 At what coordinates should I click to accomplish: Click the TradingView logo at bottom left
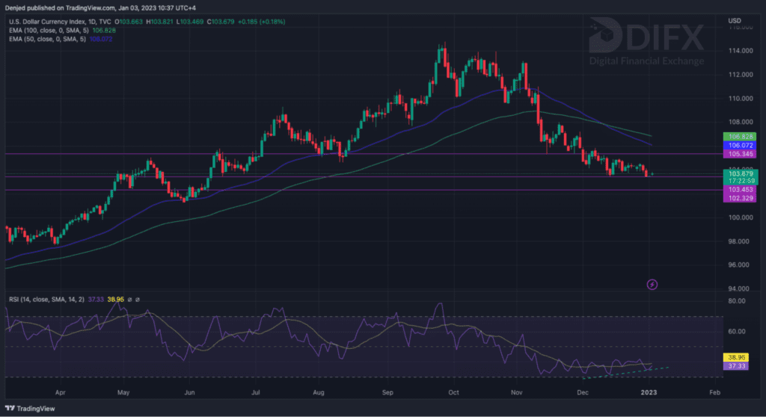coord(34,408)
